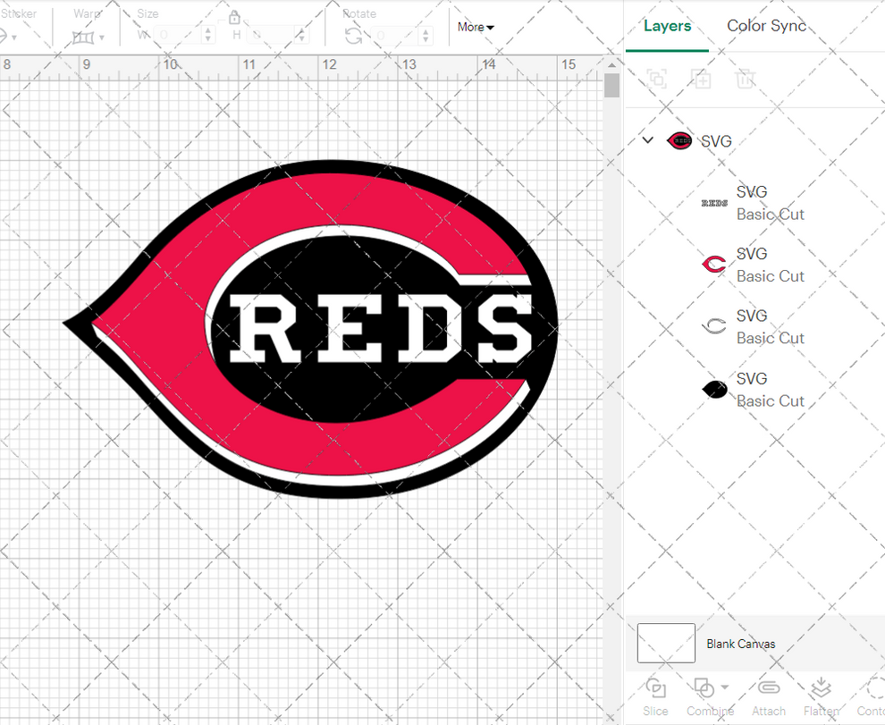Open the More dropdown
The height and width of the screenshot is (725, 885).
(475, 27)
